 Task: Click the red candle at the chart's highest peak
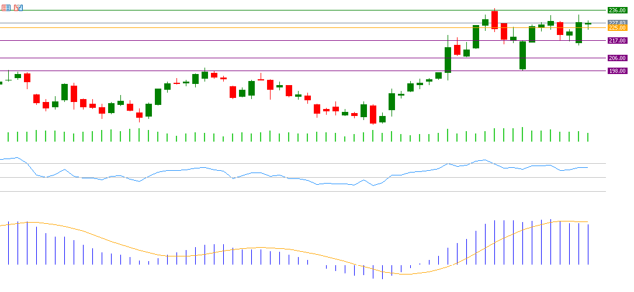point(494,19)
